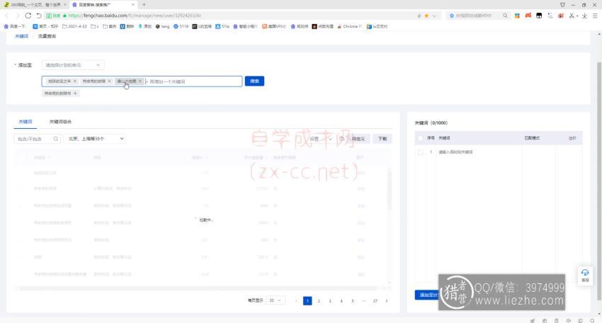This screenshot has width=602, height=323.
Task: Click the search magnifier in browser search box
Action: tap(505, 16)
